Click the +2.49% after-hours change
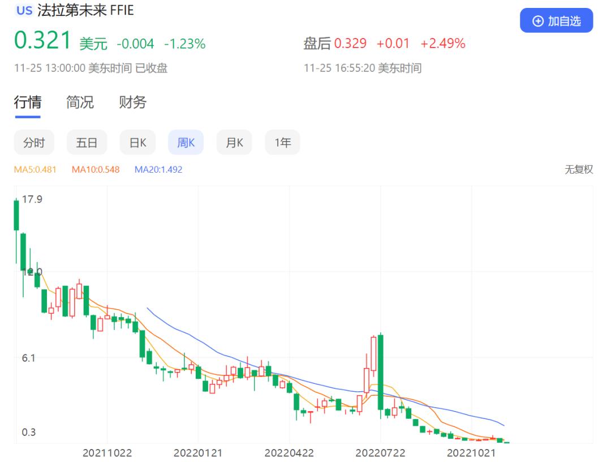The image size is (611, 462). (442, 43)
